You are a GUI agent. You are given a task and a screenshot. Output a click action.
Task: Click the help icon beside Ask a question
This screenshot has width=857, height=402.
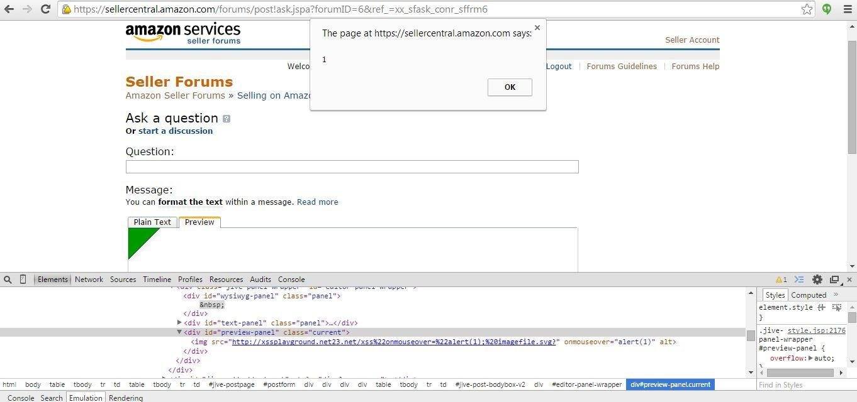227,119
